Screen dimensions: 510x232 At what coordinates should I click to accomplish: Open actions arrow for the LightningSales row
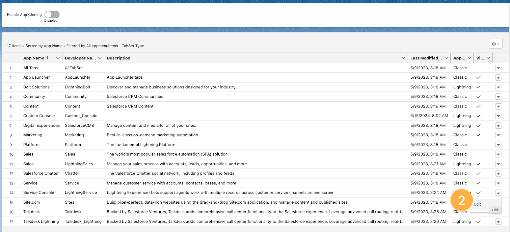point(498,164)
